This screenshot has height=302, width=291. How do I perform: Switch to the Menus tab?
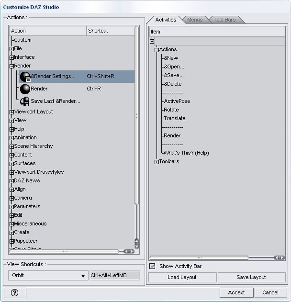(195, 20)
